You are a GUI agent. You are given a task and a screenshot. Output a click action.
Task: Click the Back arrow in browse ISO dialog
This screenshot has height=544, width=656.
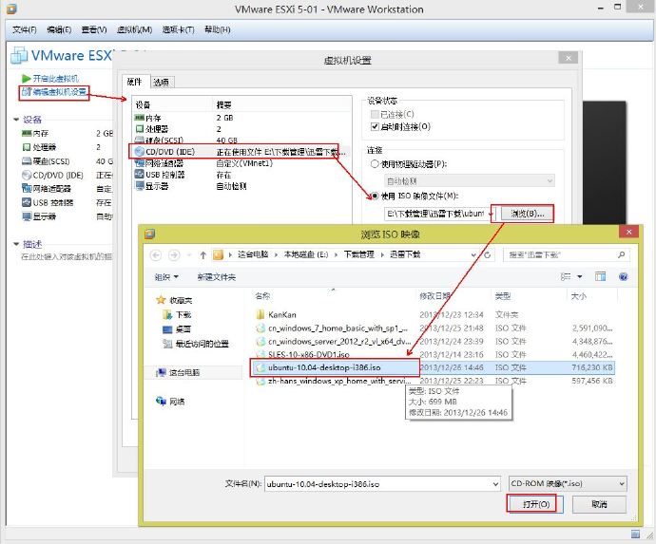[156, 254]
